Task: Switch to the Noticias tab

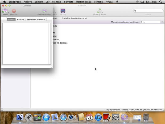Action: (x=20, y=20)
